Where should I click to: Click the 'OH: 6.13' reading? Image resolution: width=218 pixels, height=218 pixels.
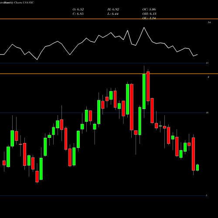[x=149, y=14]
